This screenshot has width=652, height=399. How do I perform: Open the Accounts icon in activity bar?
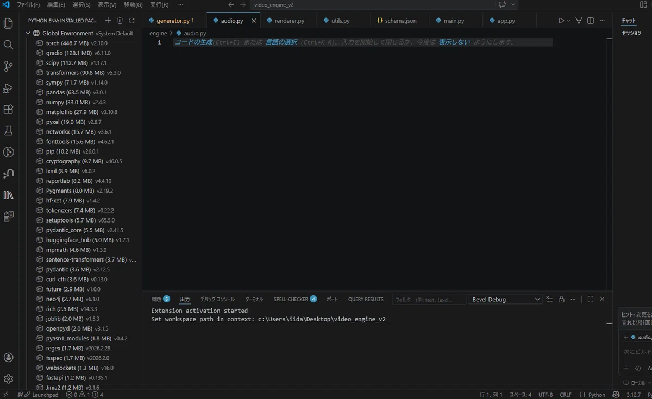[x=8, y=357]
